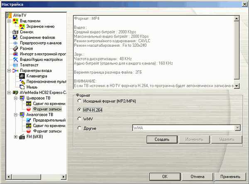Select the Другие radio button

(79, 128)
